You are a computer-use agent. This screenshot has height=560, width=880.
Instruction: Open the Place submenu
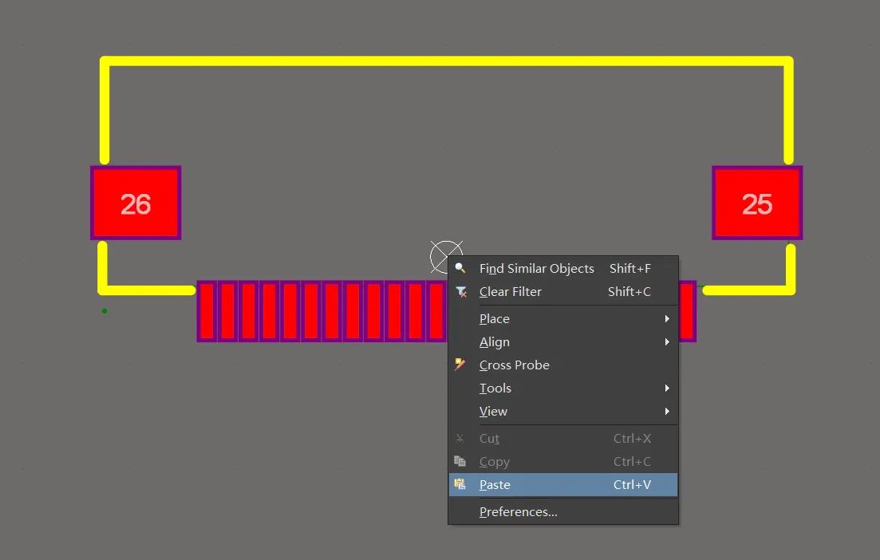(x=563, y=319)
